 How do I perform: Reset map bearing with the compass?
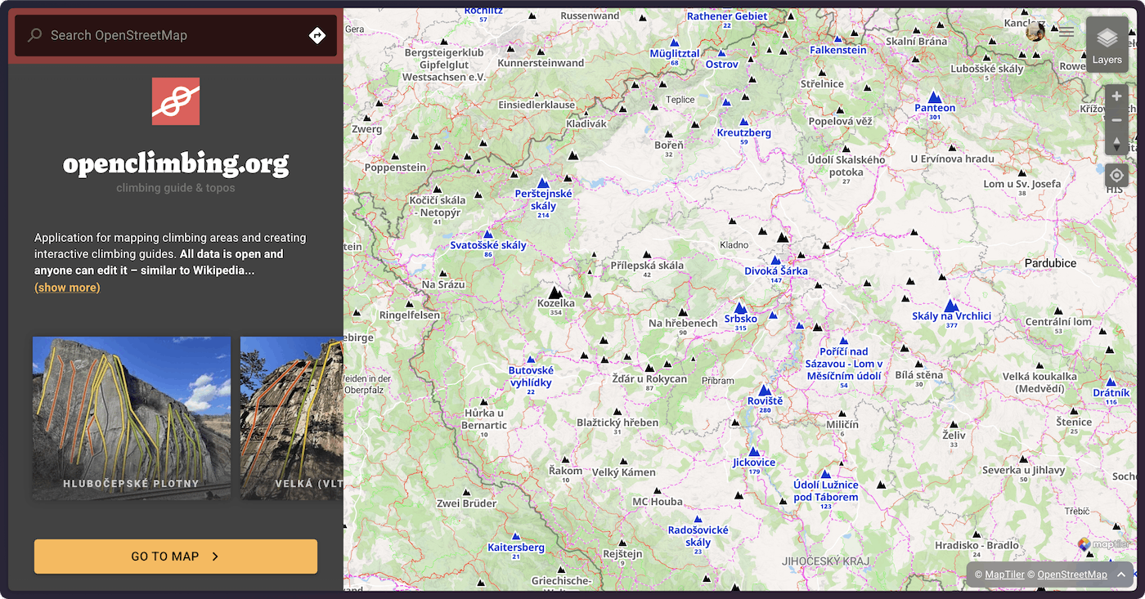point(1116,144)
